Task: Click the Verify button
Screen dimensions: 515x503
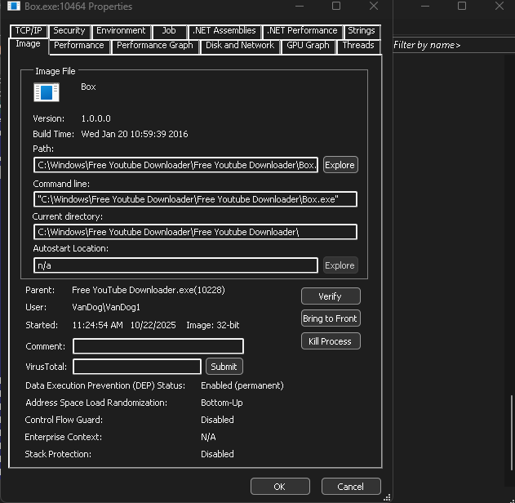Action: pos(331,296)
